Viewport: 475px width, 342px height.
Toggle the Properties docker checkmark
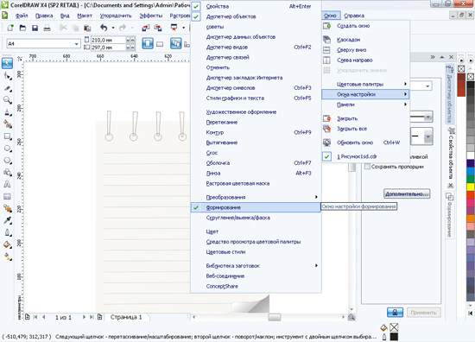point(196,6)
